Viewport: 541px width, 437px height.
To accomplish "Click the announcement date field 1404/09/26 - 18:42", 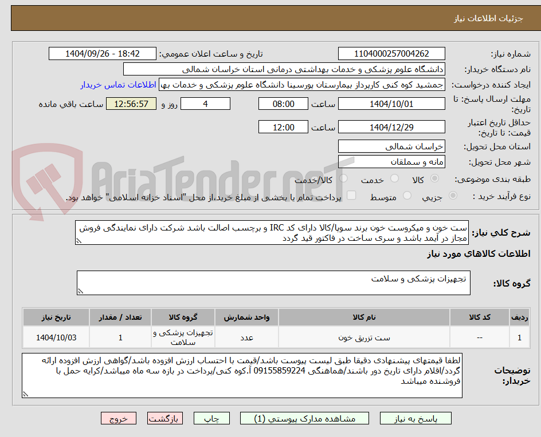I will (x=103, y=54).
